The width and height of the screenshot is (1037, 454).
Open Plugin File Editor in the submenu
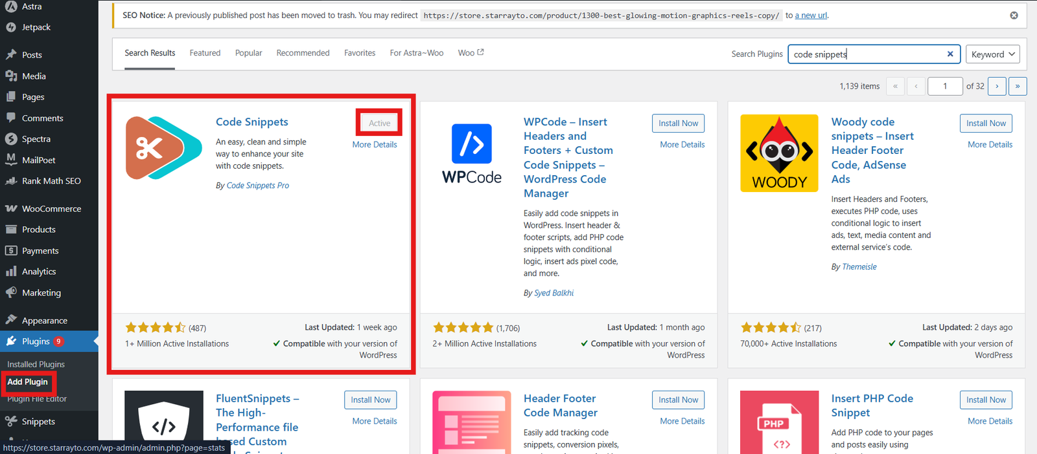point(37,399)
